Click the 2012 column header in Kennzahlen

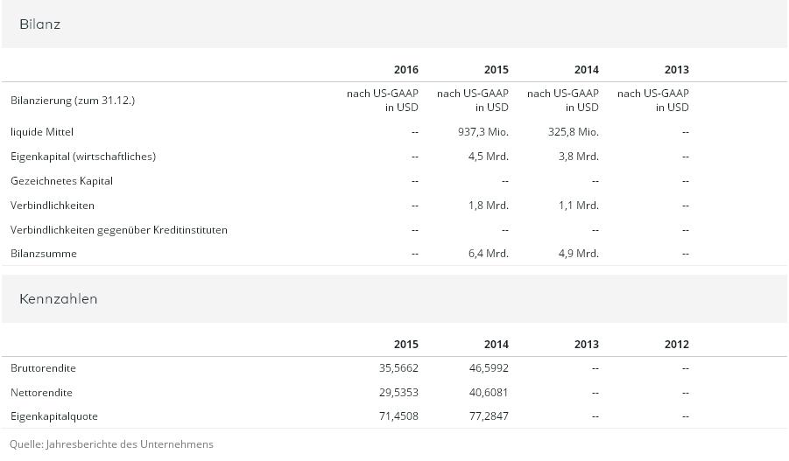pyautogui.click(x=676, y=345)
